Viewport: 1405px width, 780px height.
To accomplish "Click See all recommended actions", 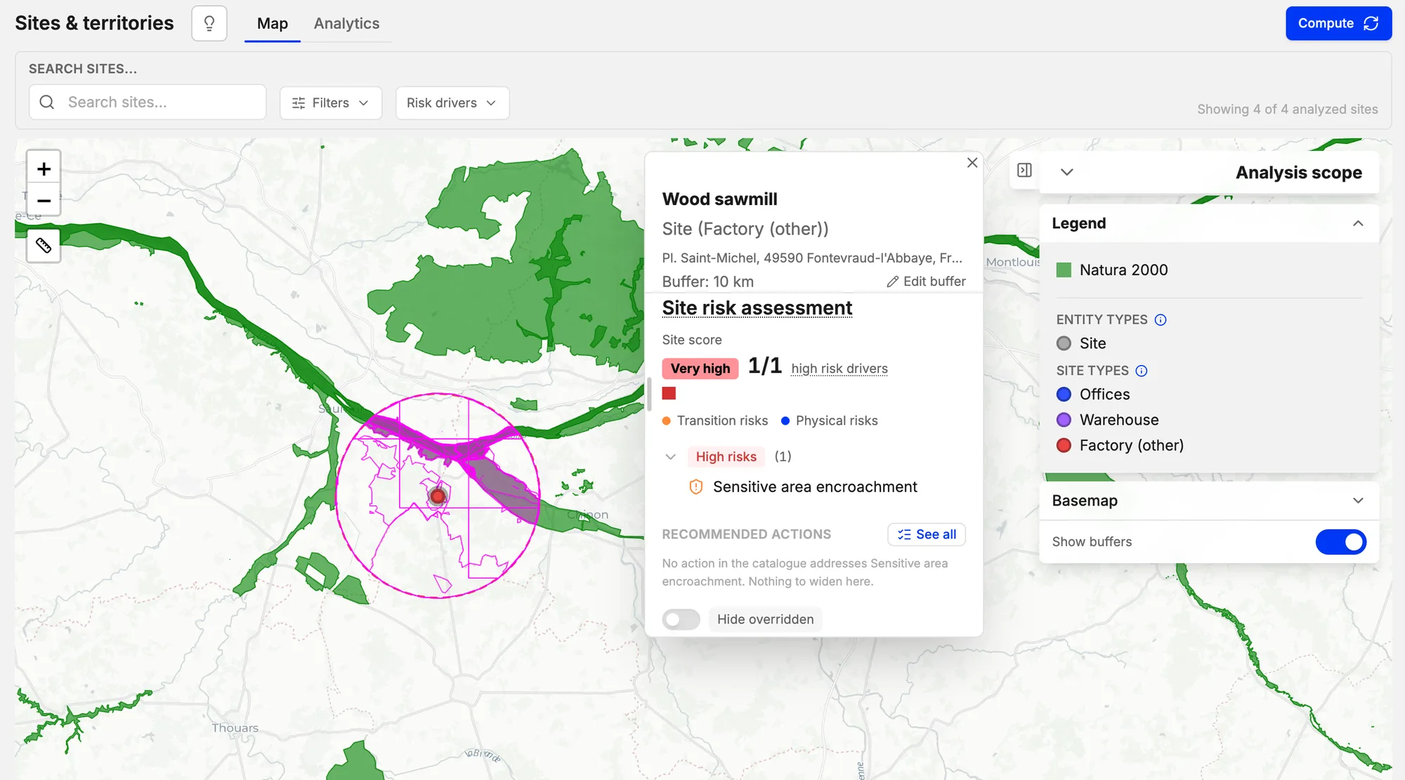I will [x=927, y=534].
